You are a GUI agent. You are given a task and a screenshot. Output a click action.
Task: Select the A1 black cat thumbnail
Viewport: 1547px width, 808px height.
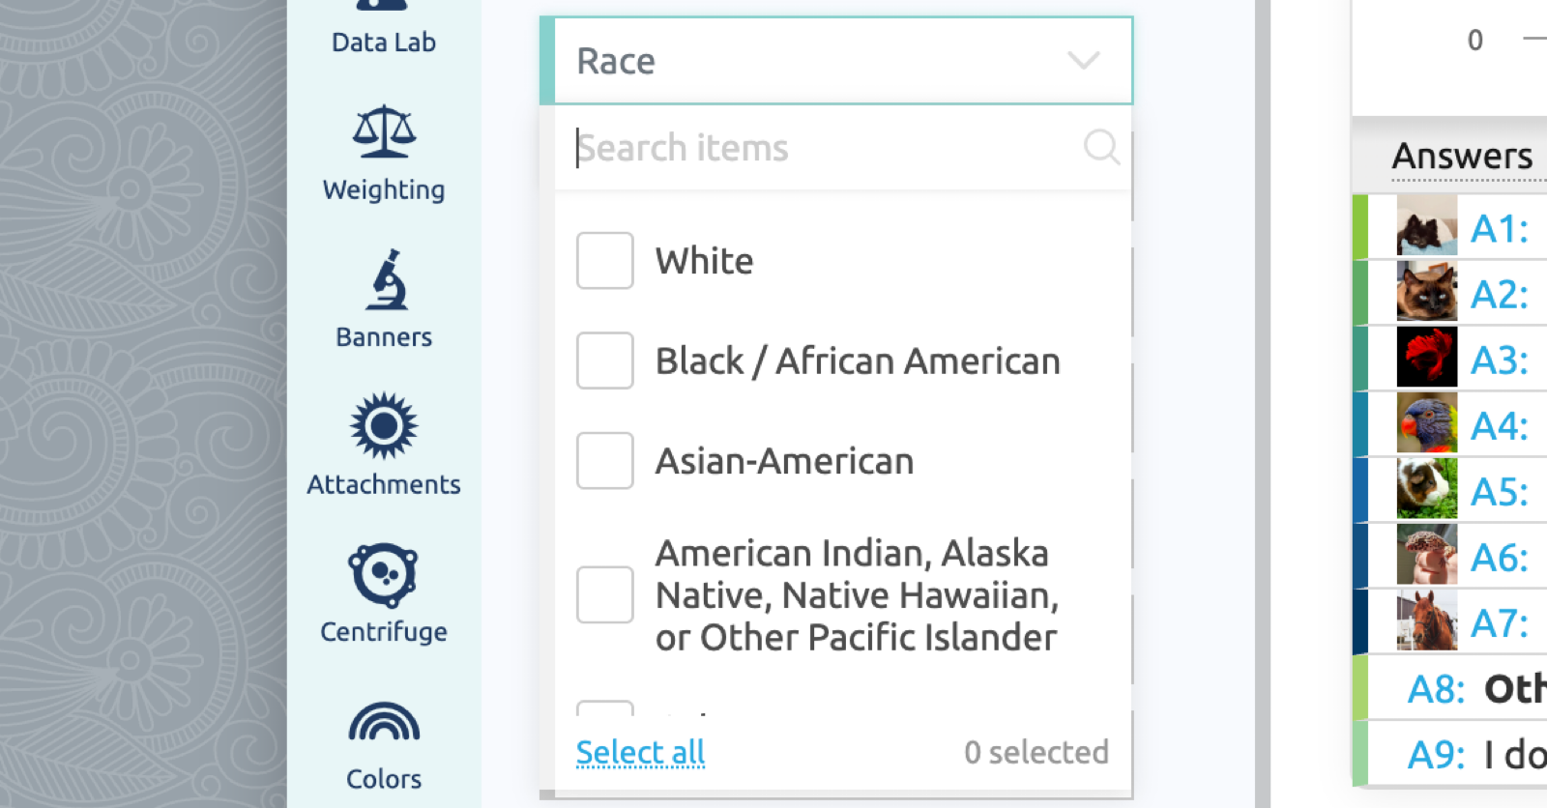[1427, 226]
